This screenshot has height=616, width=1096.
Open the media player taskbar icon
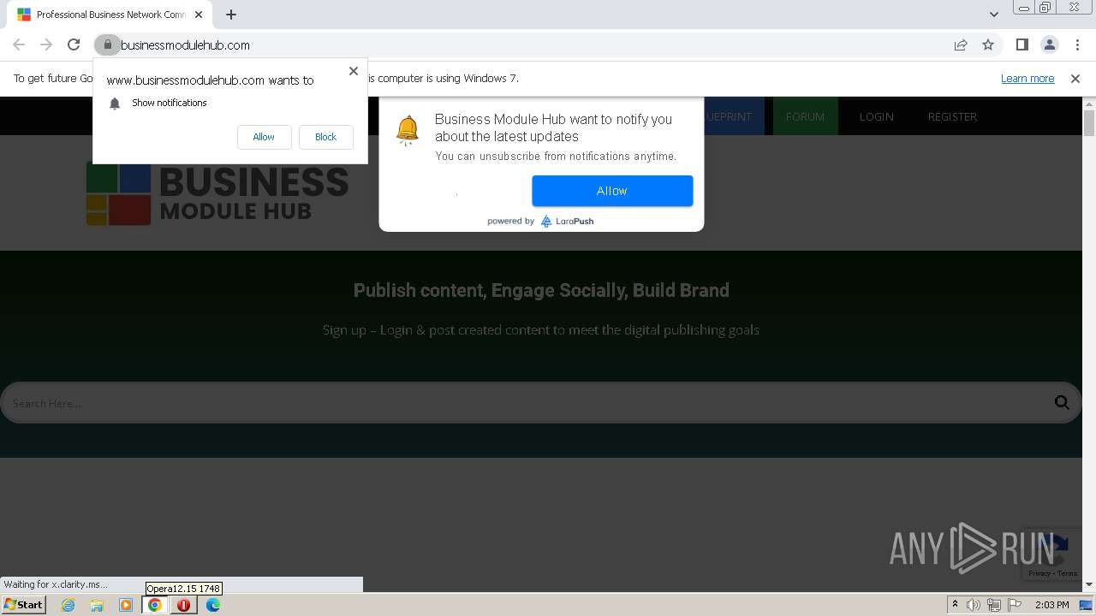click(x=126, y=605)
